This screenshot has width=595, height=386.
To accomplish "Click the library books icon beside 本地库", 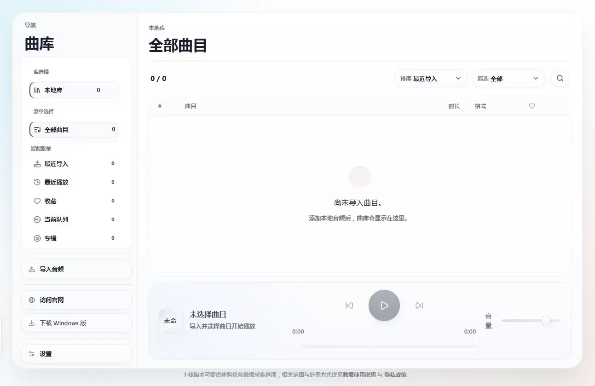I will pyautogui.click(x=37, y=90).
